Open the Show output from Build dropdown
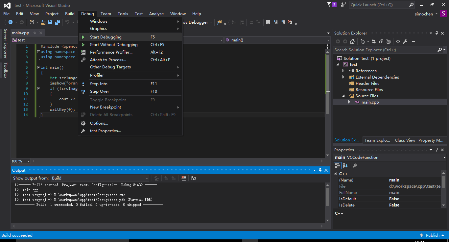 point(147,178)
